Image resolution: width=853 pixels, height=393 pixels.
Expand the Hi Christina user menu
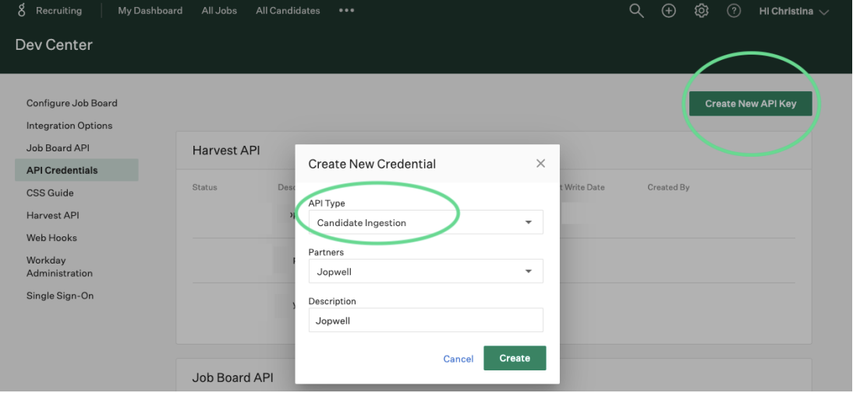point(794,11)
